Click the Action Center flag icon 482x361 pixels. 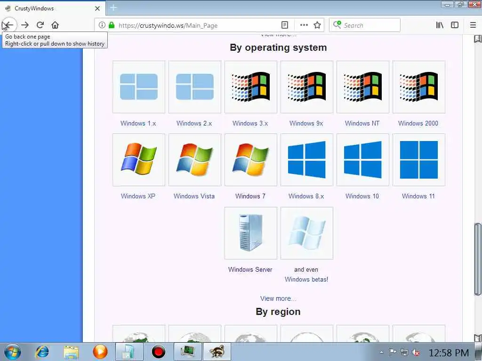393,352
